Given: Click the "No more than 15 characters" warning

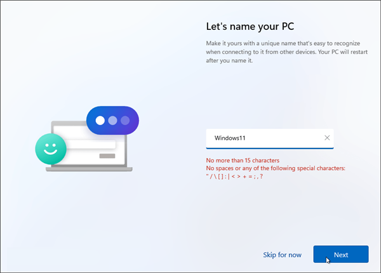Looking at the screenshot, I should pos(243,160).
